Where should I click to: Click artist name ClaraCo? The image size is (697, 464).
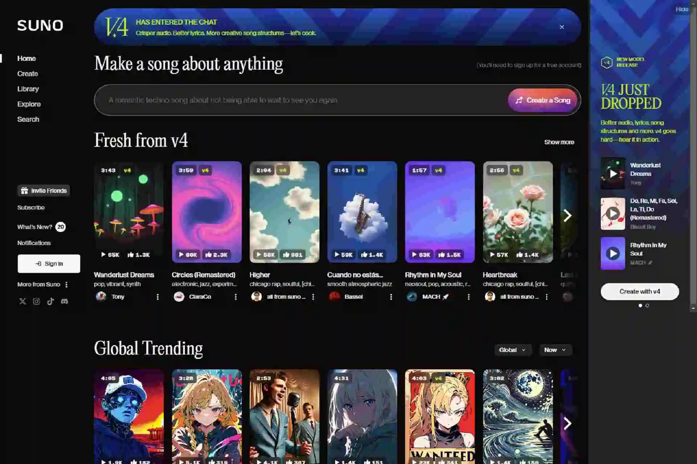[x=200, y=297]
